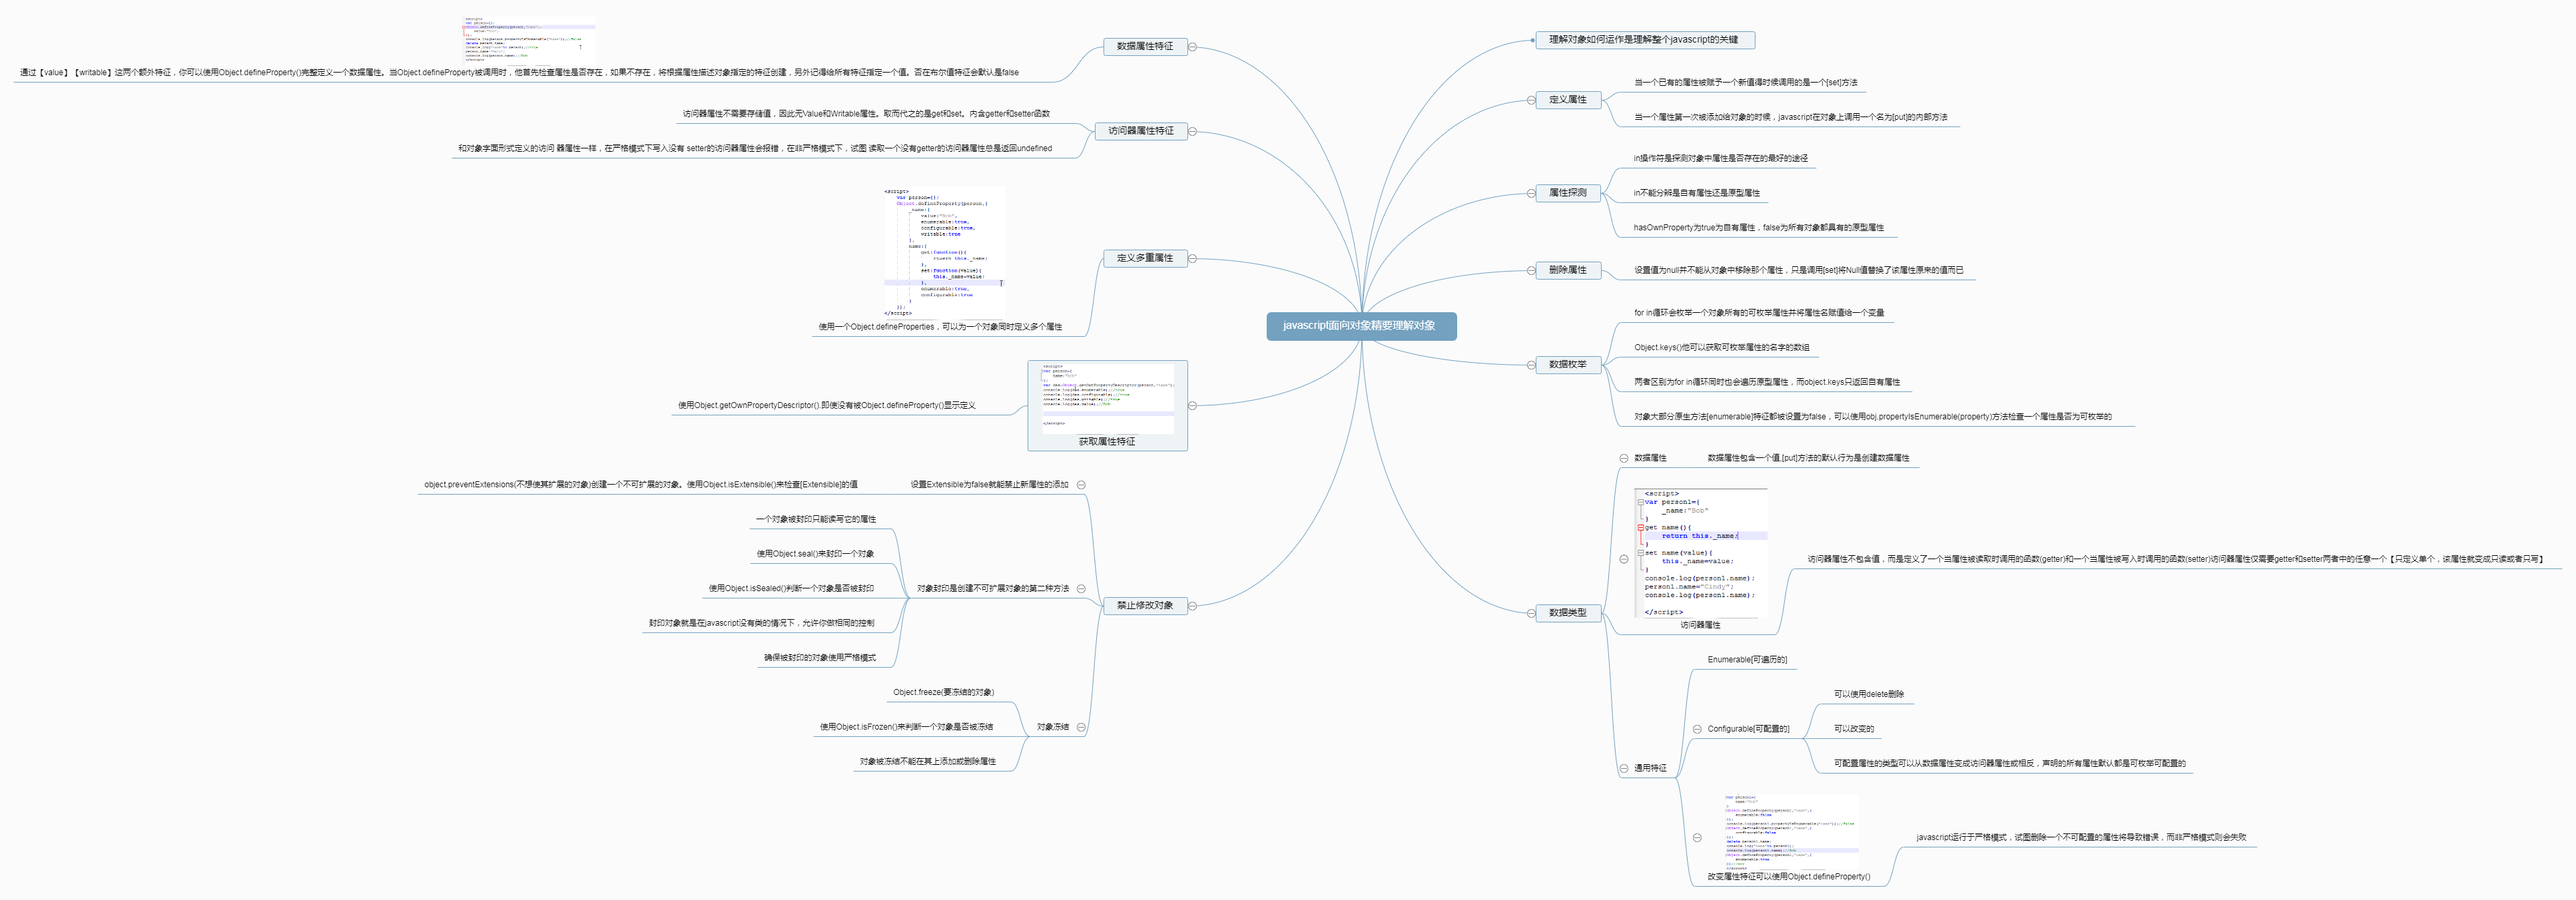Screen dimensions: 2576x900
Task: Select the 可以改变的 node
Action: [1854, 729]
